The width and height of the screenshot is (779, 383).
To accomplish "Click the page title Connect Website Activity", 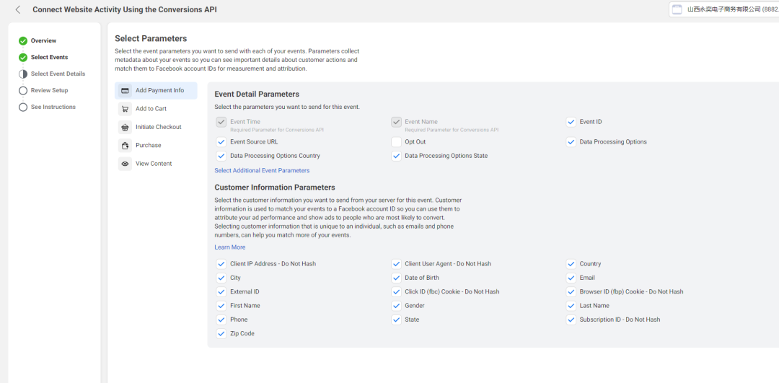I will coord(125,9).
